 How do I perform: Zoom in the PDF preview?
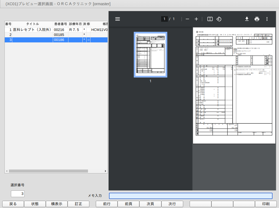tap(196, 19)
